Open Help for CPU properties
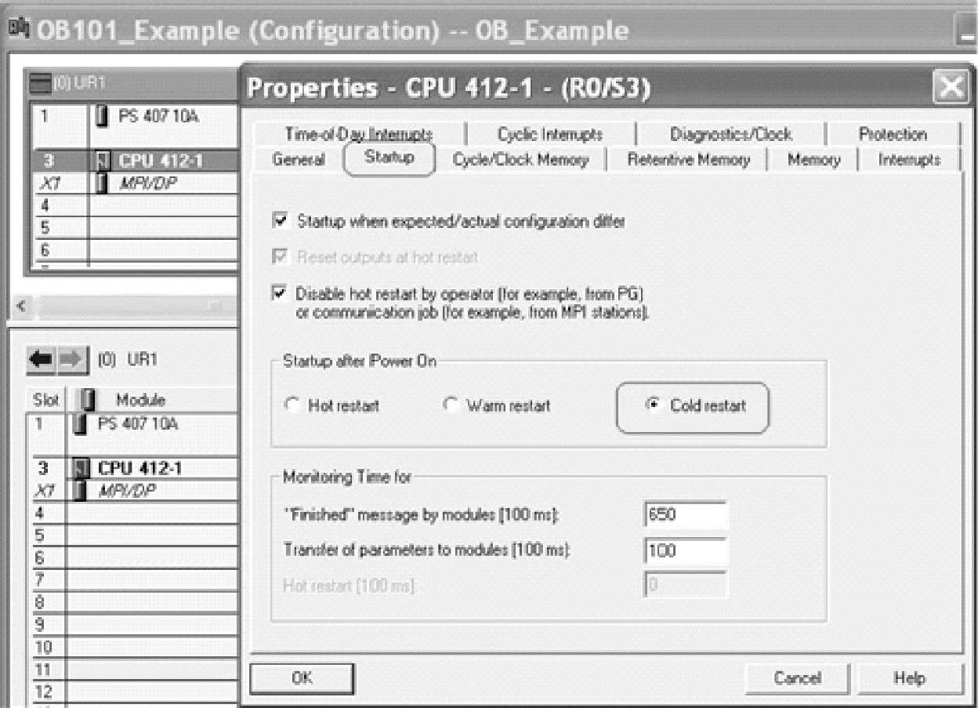Screen dimensions: 978x708 point(909,678)
